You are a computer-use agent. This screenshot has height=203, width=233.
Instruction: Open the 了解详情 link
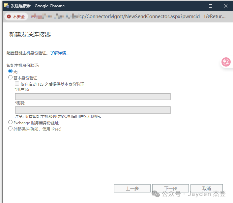point(59,53)
